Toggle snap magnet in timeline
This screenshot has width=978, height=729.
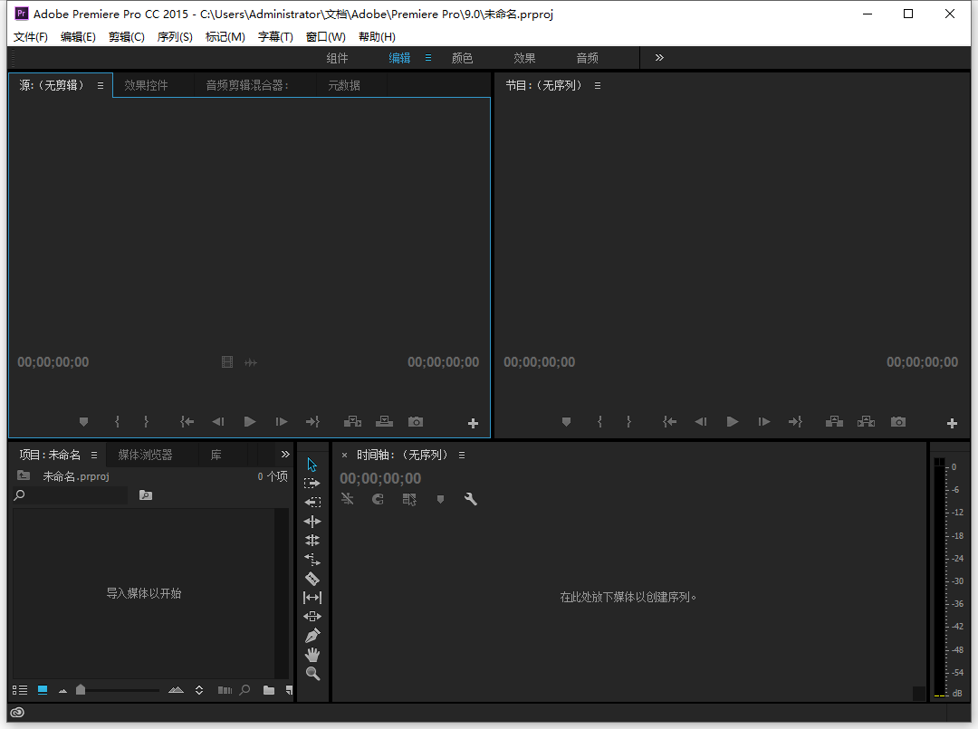tap(378, 499)
